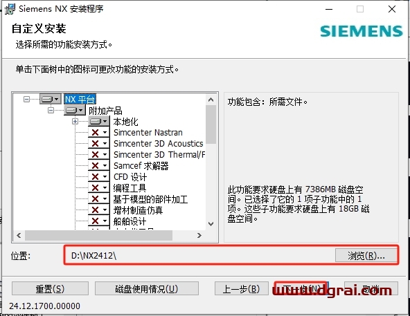Select the CFD 设计 feature label

[x=130, y=177]
